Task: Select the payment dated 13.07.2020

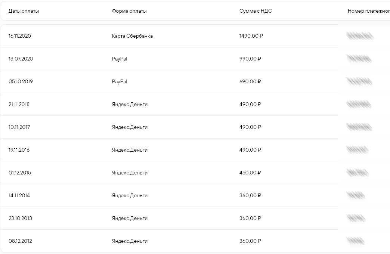Action: [x=170, y=59]
